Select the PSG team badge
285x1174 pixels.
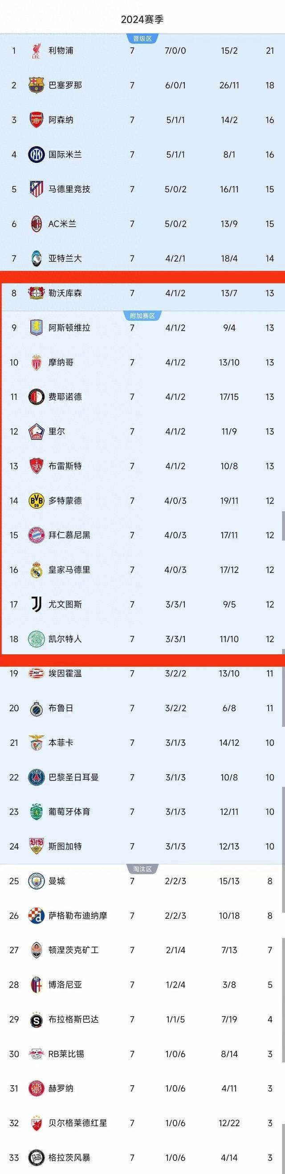[x=37, y=777]
